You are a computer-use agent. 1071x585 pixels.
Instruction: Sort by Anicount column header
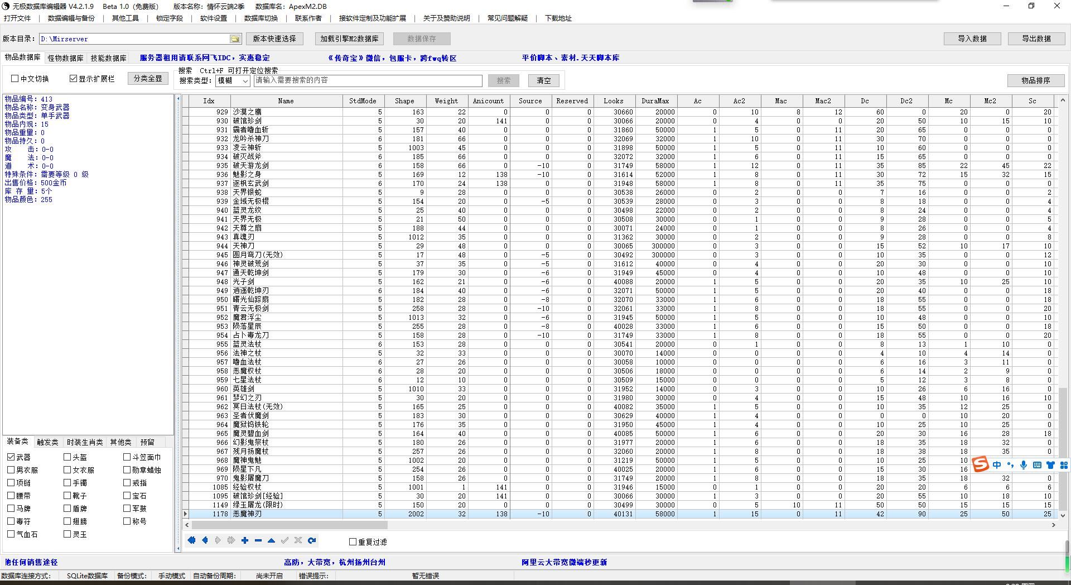click(489, 101)
